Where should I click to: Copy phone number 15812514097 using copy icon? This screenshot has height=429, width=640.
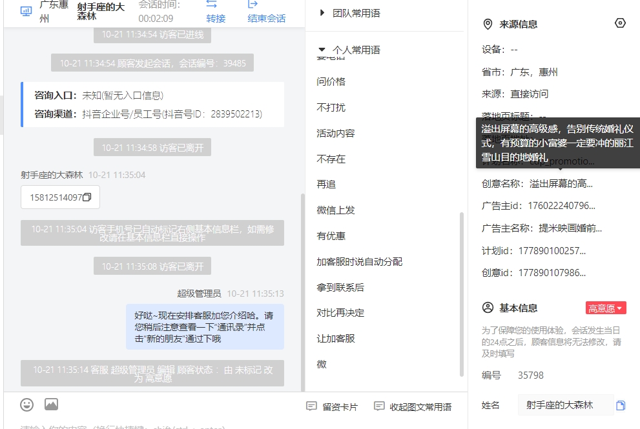(x=87, y=197)
